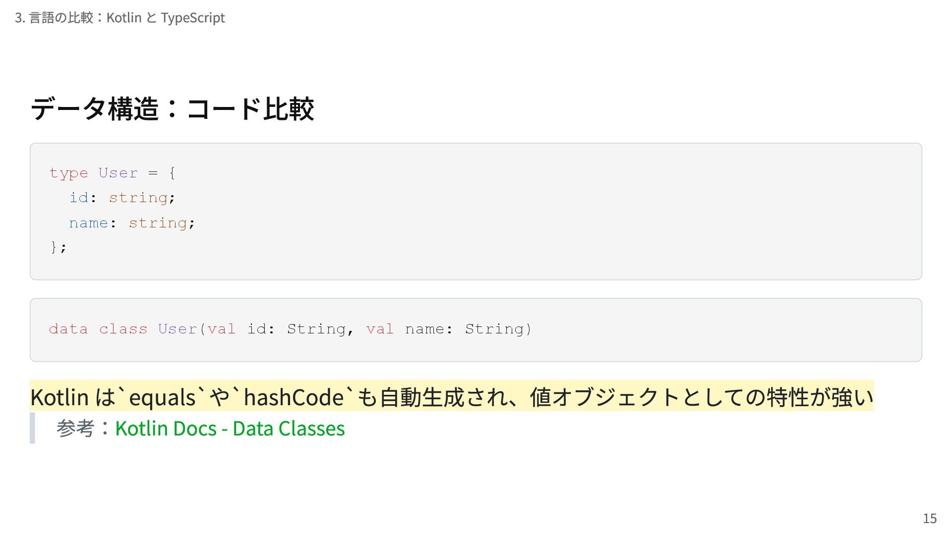
Task: Click the final 'String)' in Kotlin code
Action: [x=498, y=329]
